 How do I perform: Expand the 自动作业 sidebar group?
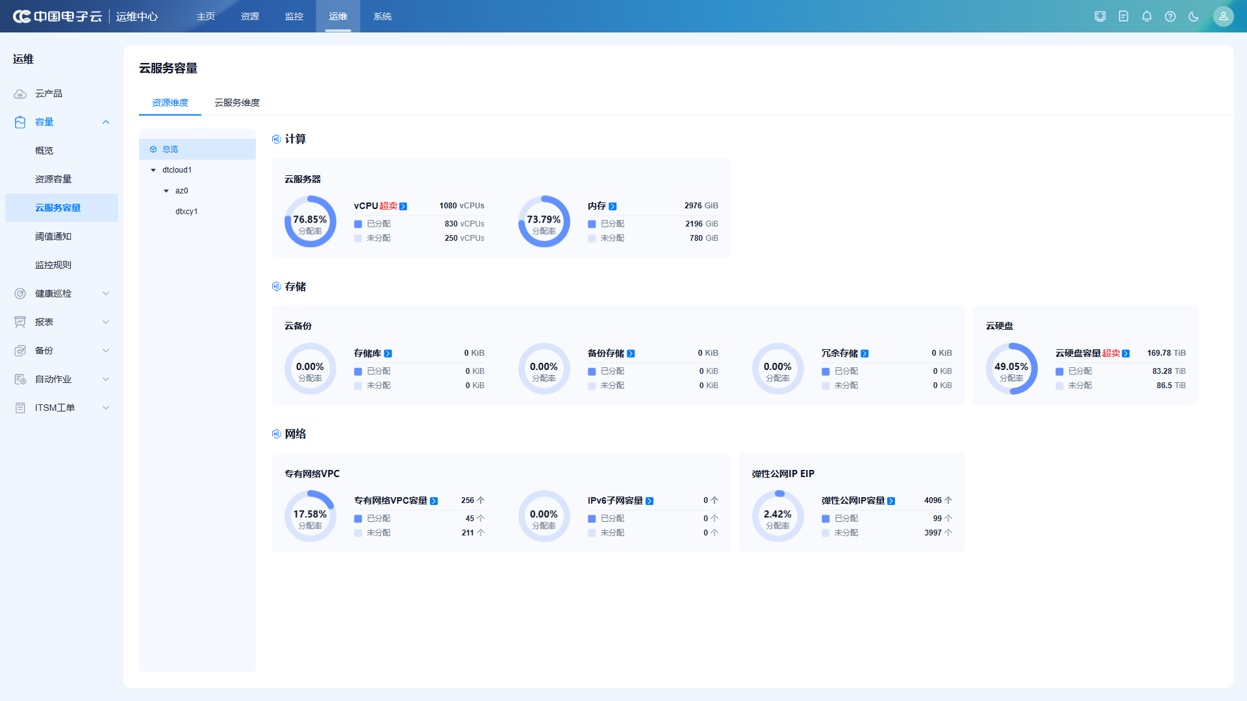(x=106, y=379)
